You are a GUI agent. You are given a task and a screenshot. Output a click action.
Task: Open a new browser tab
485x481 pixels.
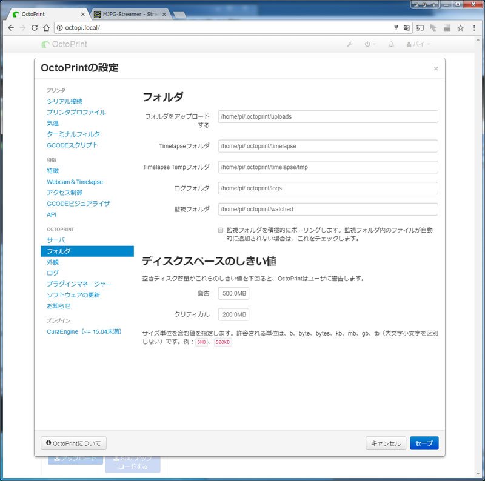pyautogui.click(x=179, y=15)
